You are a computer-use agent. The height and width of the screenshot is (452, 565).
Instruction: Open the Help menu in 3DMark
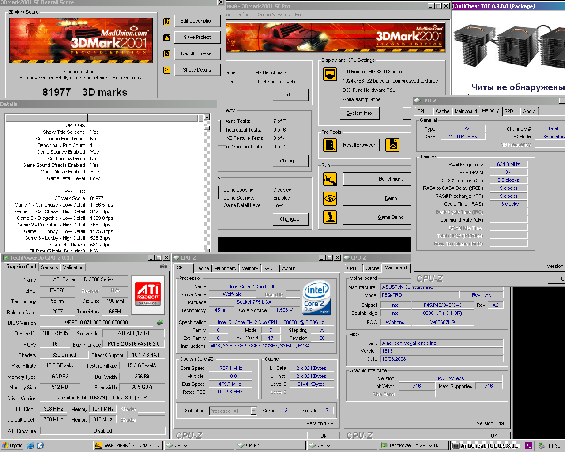(x=300, y=15)
